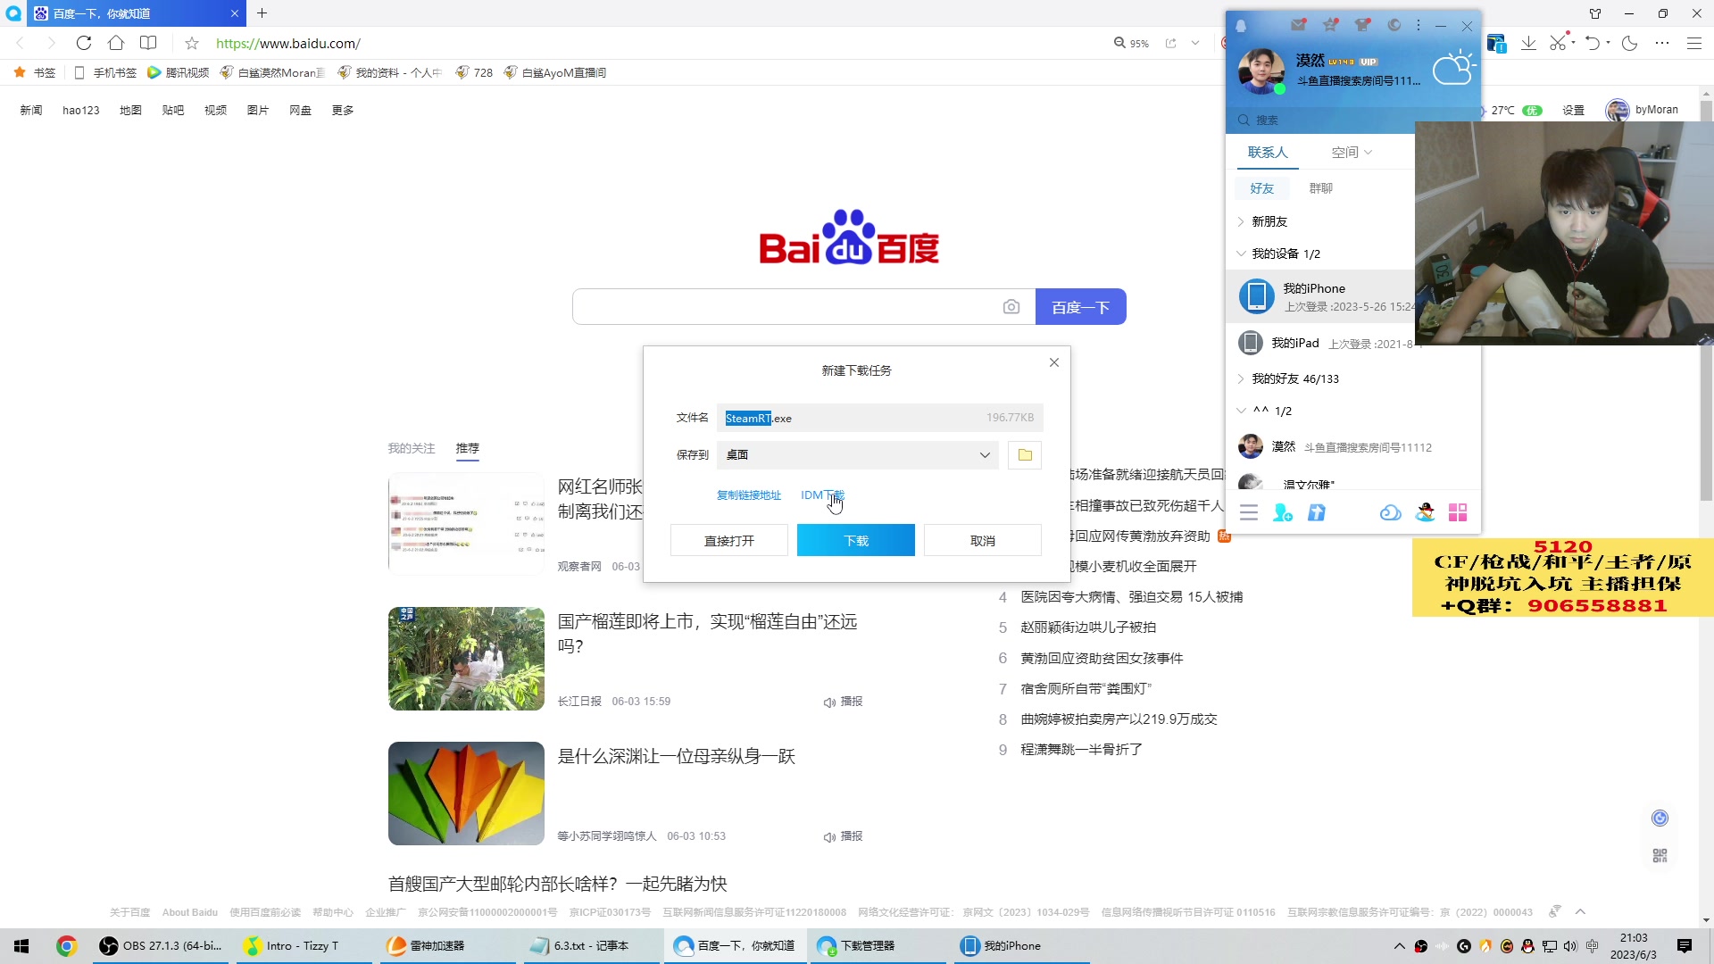Image resolution: width=1714 pixels, height=964 pixels.
Task: Expand the address bar dropdown arrow
Action: (x=1195, y=43)
